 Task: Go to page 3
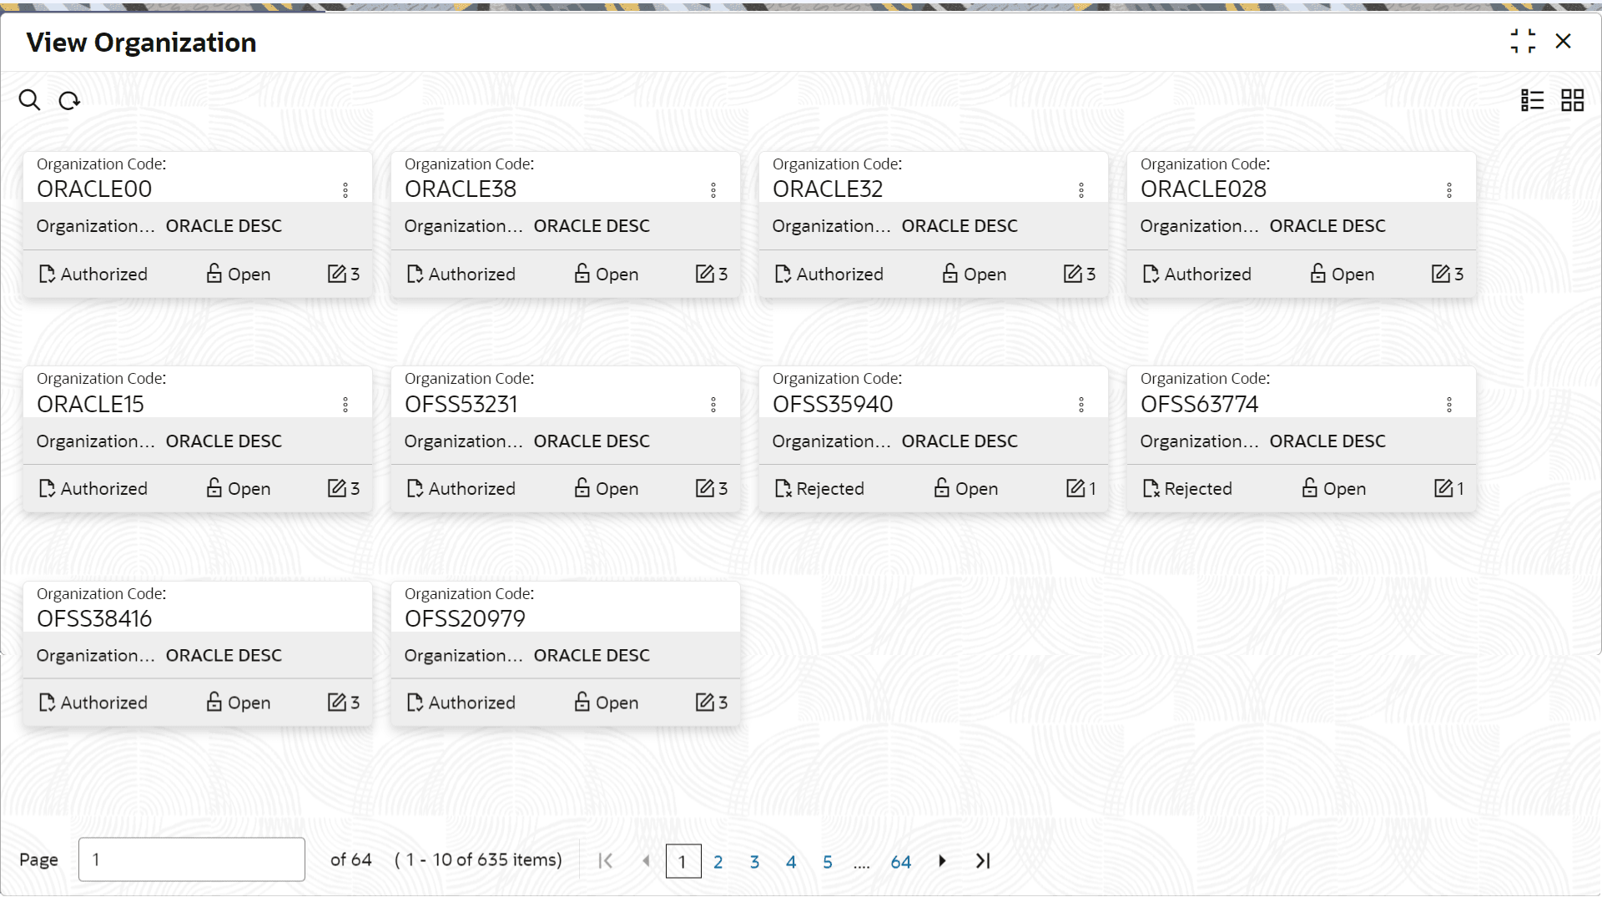(754, 862)
